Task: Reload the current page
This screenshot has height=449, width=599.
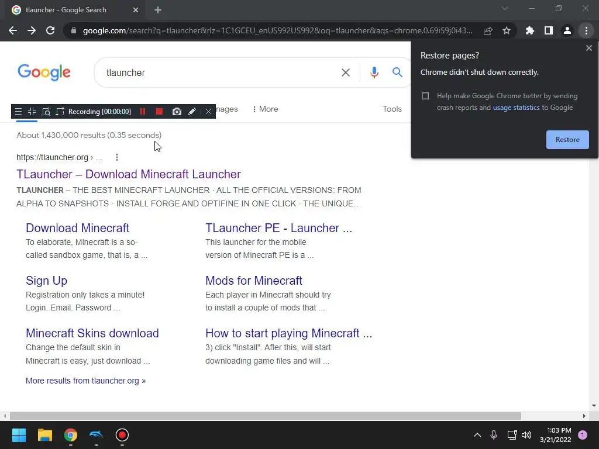Action: tap(50, 30)
